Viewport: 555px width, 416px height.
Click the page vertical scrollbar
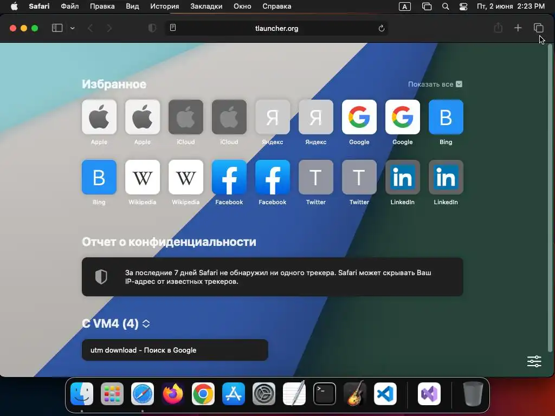pyautogui.click(x=550, y=197)
